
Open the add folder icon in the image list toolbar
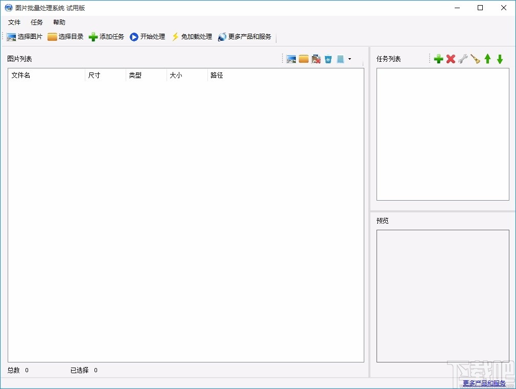pyautogui.click(x=303, y=59)
